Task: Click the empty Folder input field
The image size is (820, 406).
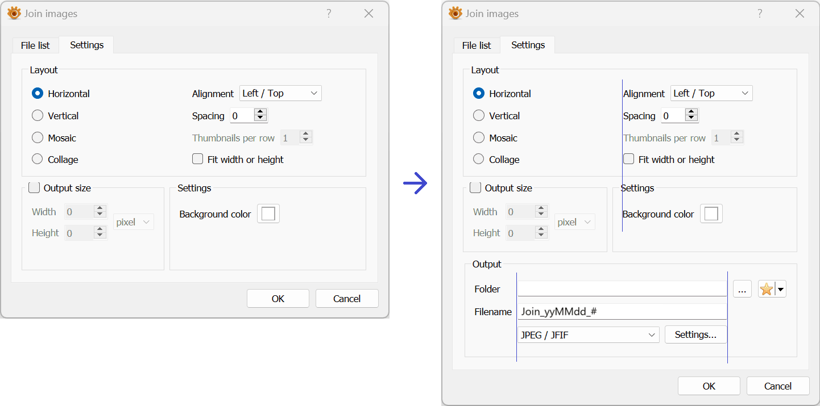Action: point(622,288)
